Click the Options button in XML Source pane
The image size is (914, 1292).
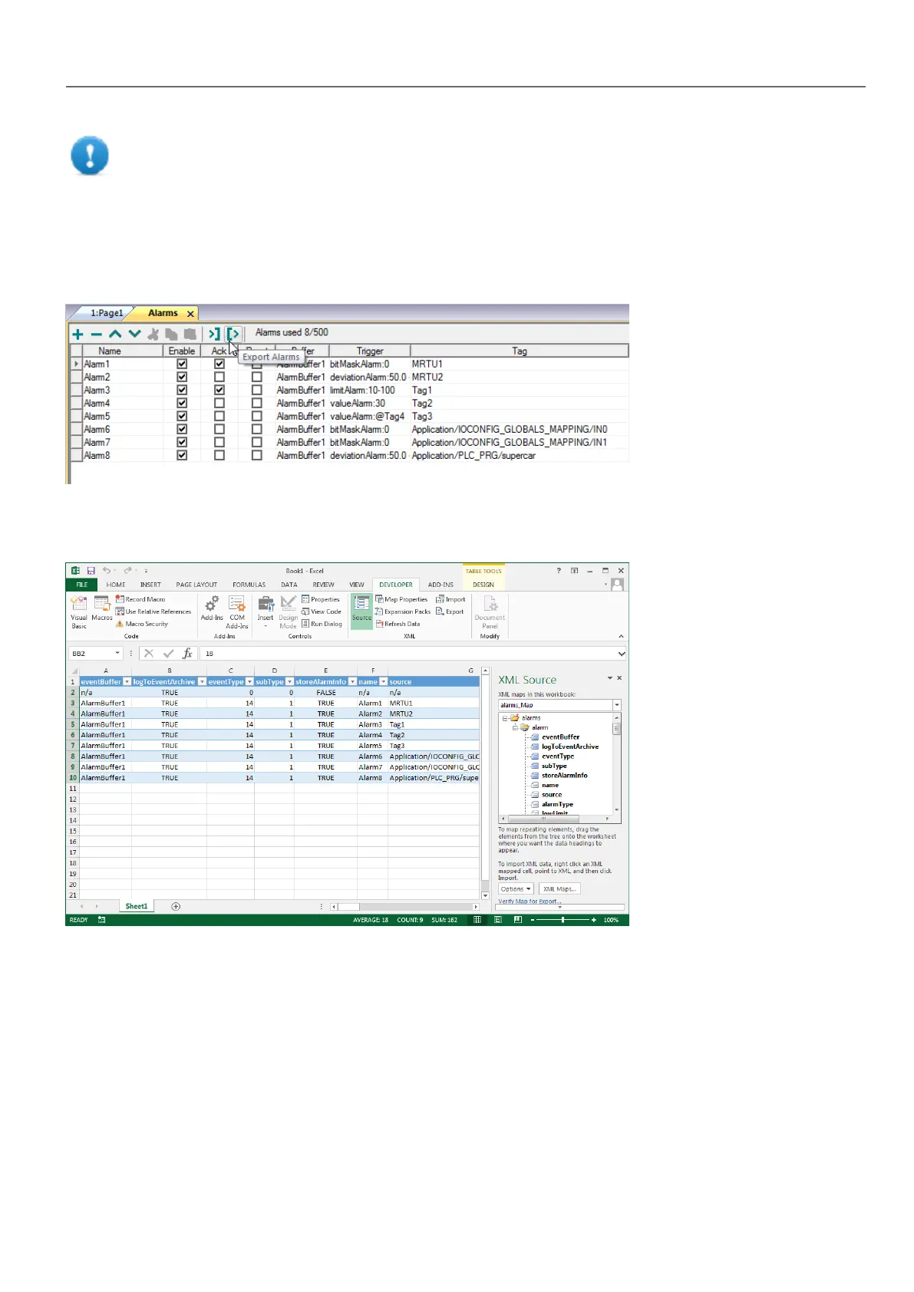516,889
